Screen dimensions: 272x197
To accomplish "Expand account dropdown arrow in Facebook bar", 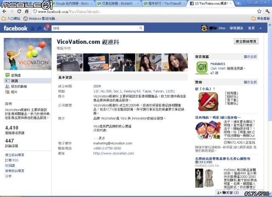I will [261, 28].
